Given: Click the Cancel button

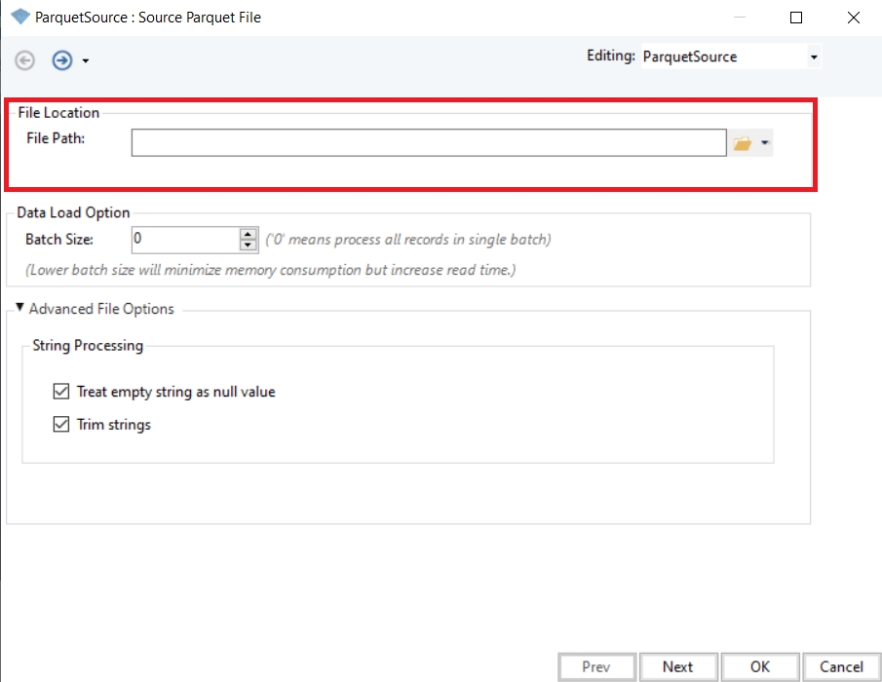Looking at the screenshot, I should 841,666.
